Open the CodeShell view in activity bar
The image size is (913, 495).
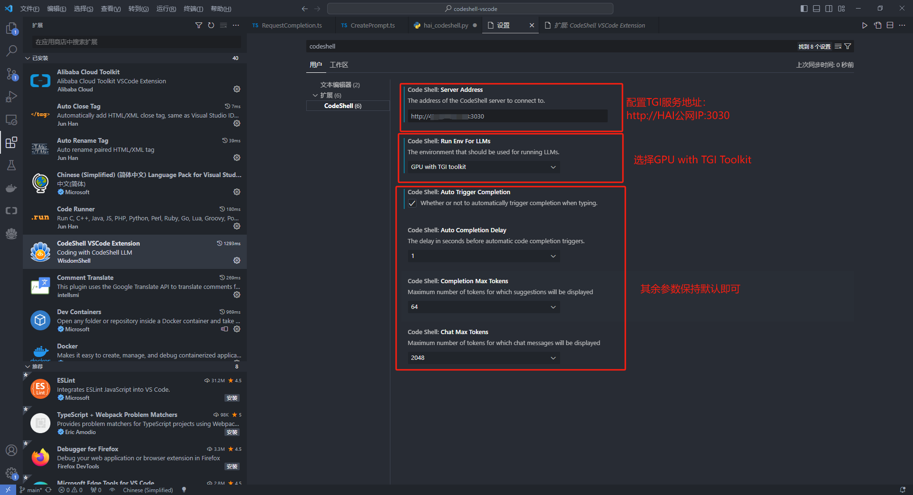[11, 234]
